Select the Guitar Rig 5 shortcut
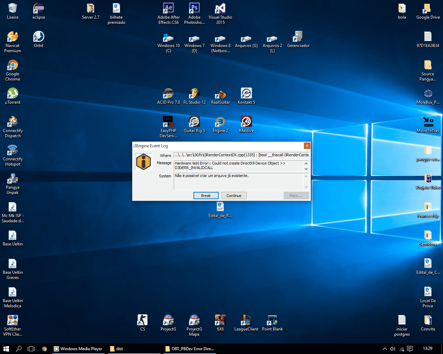Image resolution: width=443 pixels, height=354 pixels. click(195, 124)
